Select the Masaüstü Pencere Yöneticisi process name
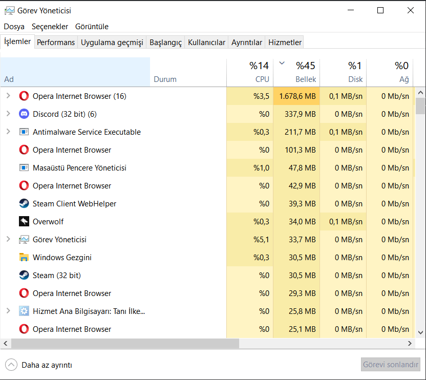 [x=79, y=167]
